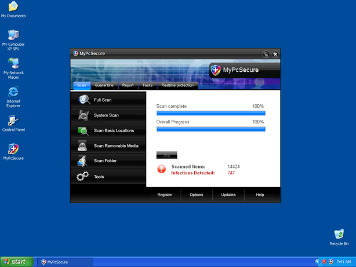Select the Tasks tab
Viewport: 356px width, 267px height.
(147, 85)
